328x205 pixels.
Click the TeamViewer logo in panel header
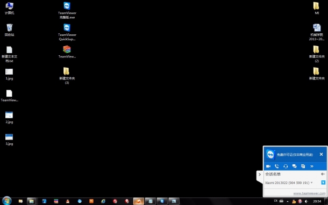tap(270, 155)
